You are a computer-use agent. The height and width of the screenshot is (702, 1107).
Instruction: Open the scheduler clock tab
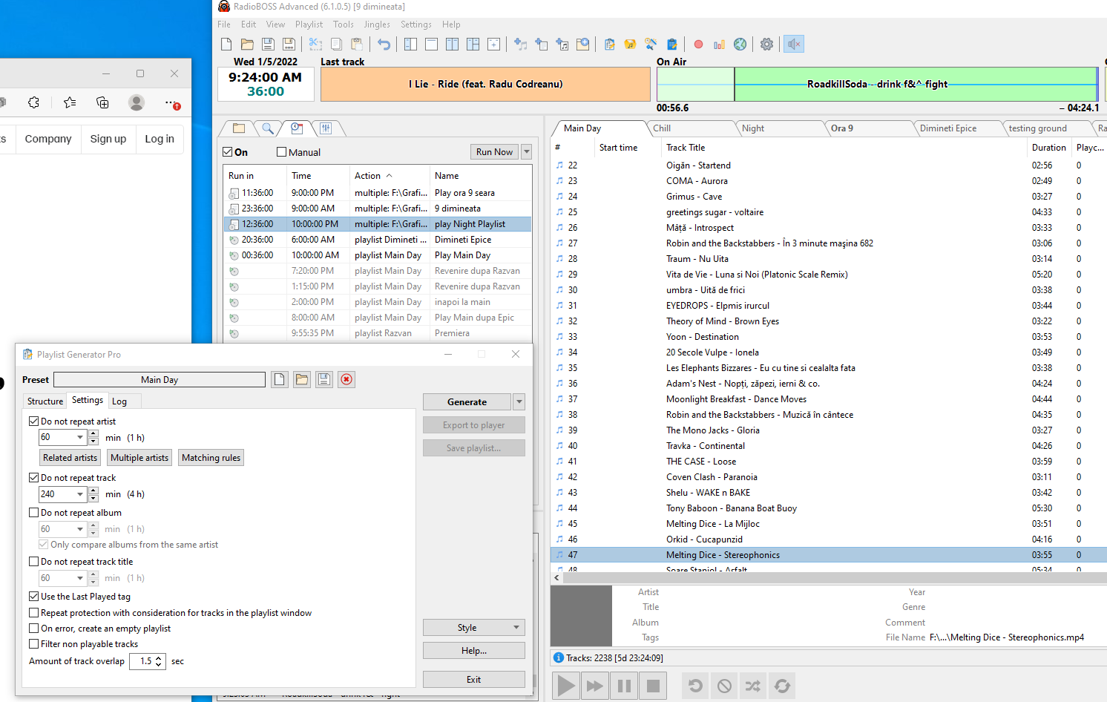tap(297, 128)
